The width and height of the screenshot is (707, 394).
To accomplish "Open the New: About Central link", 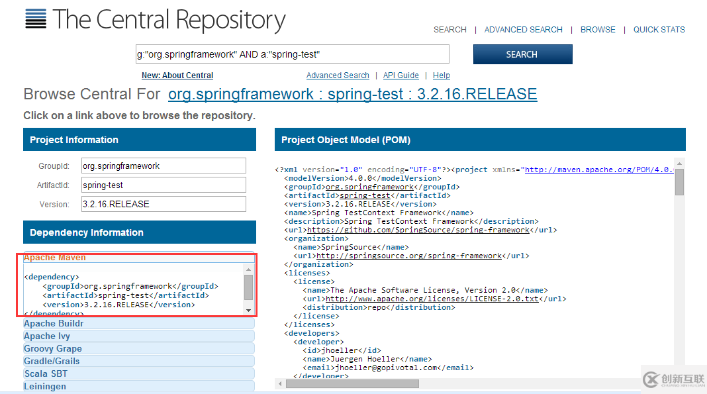I will pyautogui.click(x=177, y=75).
